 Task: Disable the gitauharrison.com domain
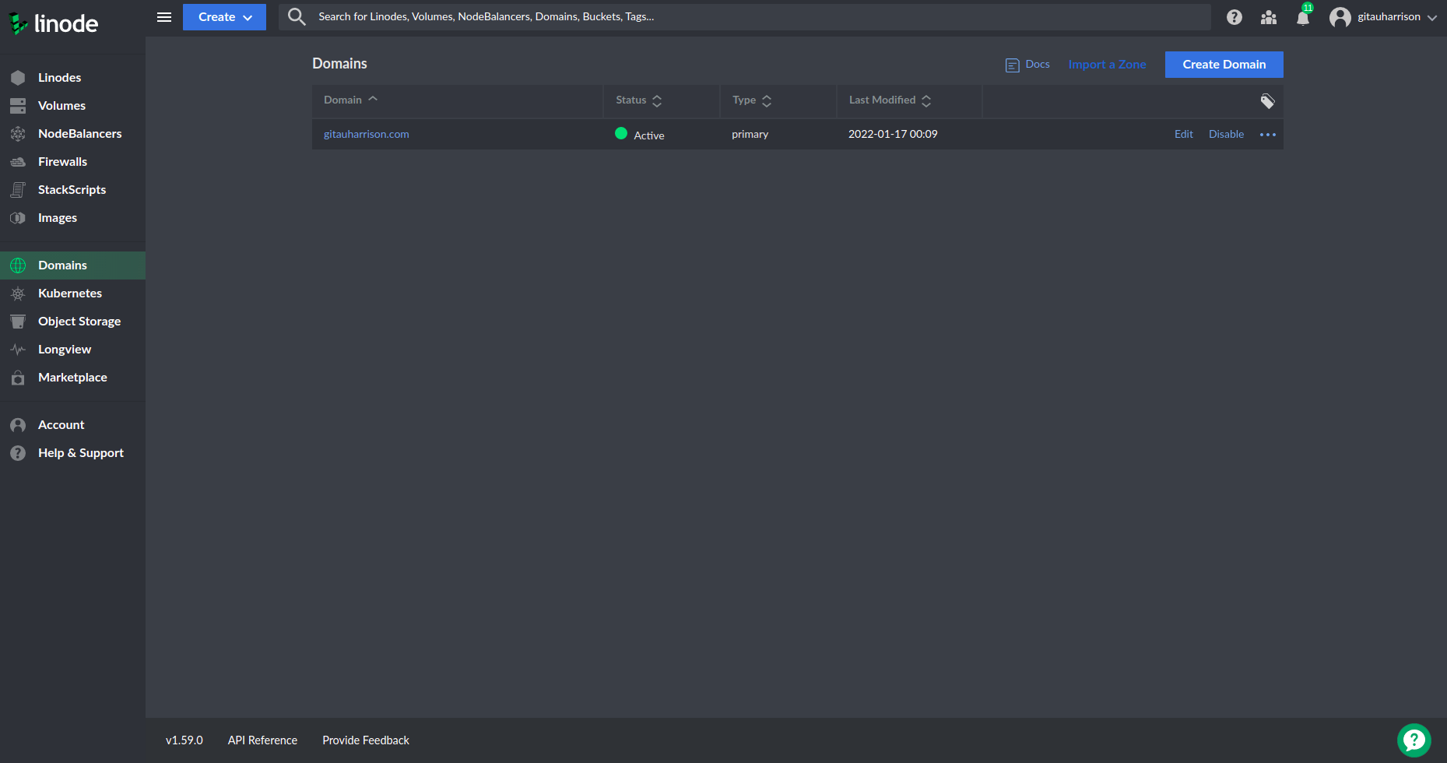(x=1226, y=134)
